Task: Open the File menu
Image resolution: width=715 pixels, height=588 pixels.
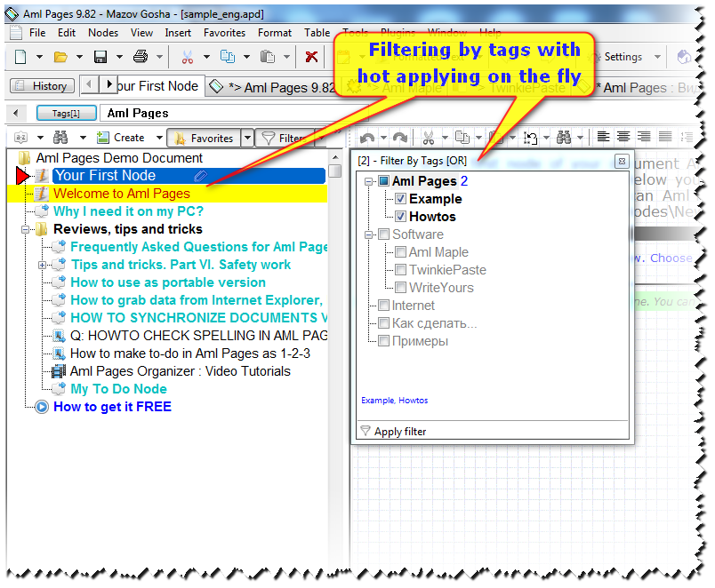Action: (37, 33)
